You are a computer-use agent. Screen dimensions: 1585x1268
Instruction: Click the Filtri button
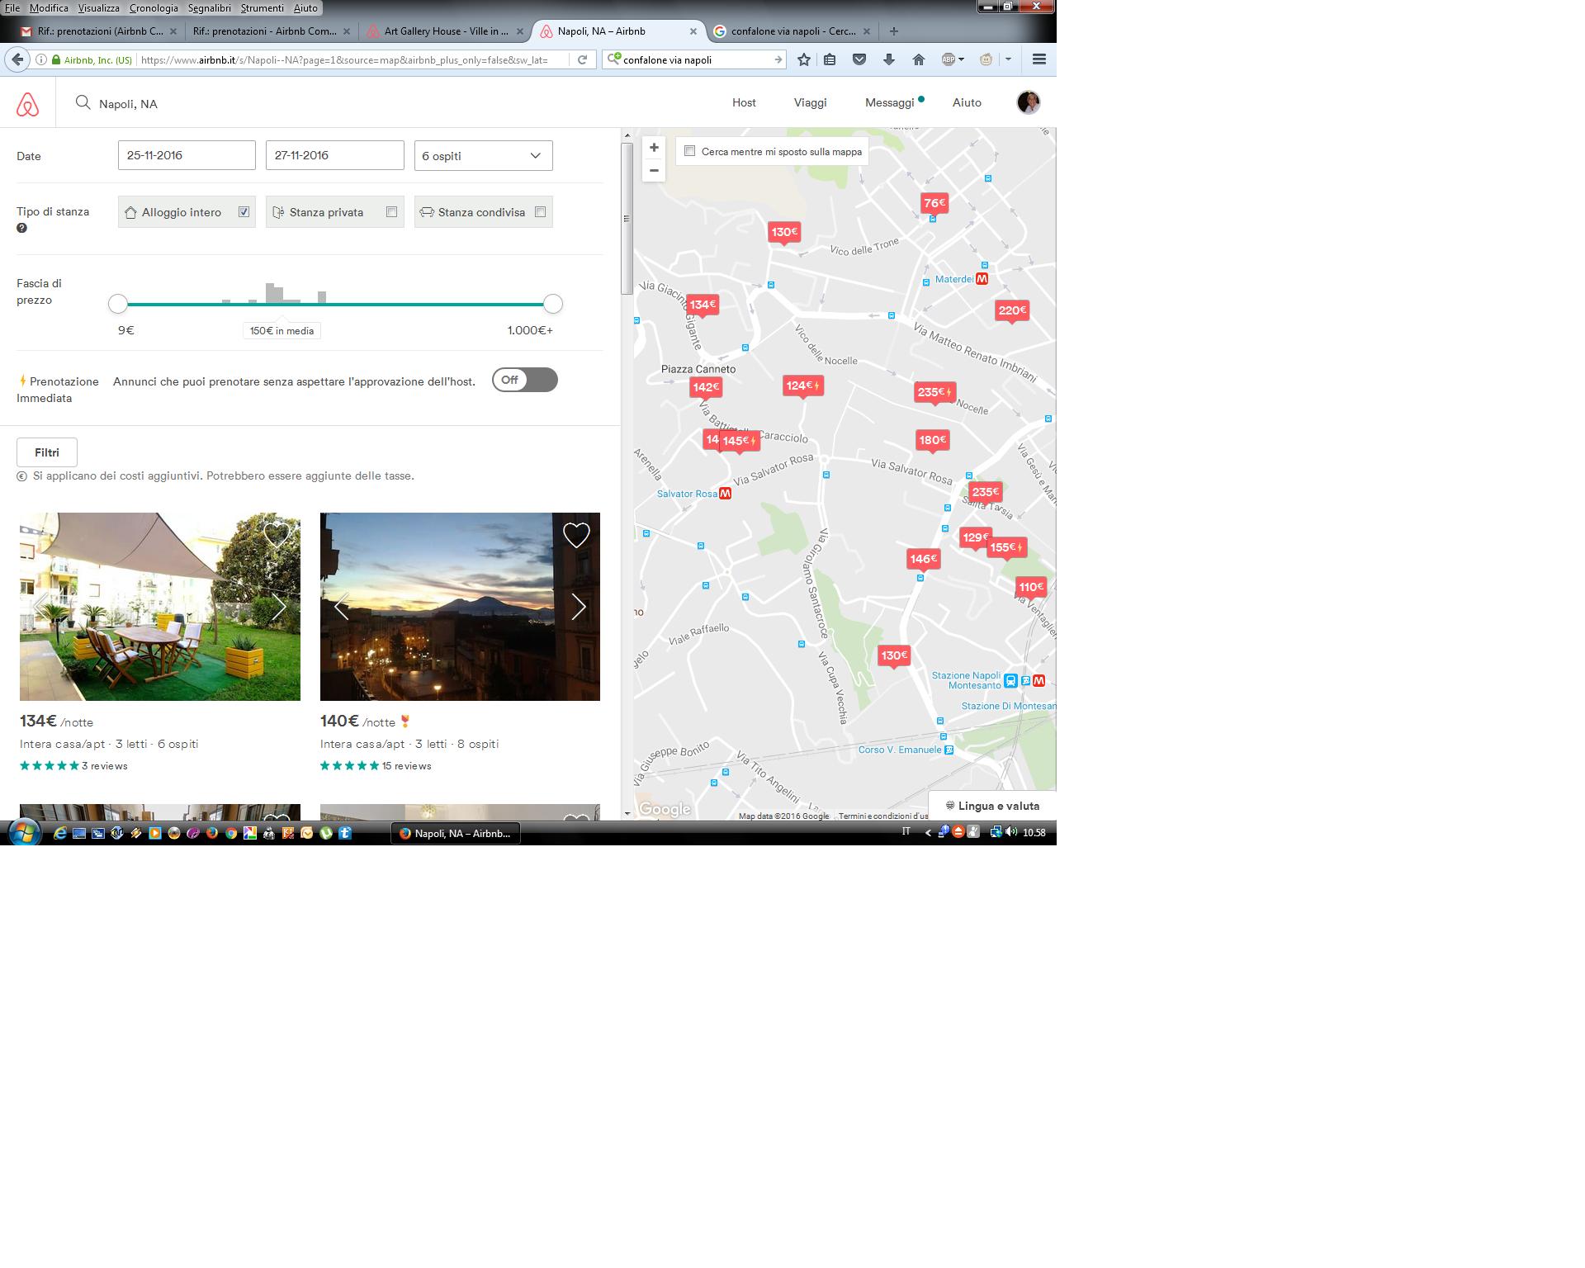click(x=47, y=452)
